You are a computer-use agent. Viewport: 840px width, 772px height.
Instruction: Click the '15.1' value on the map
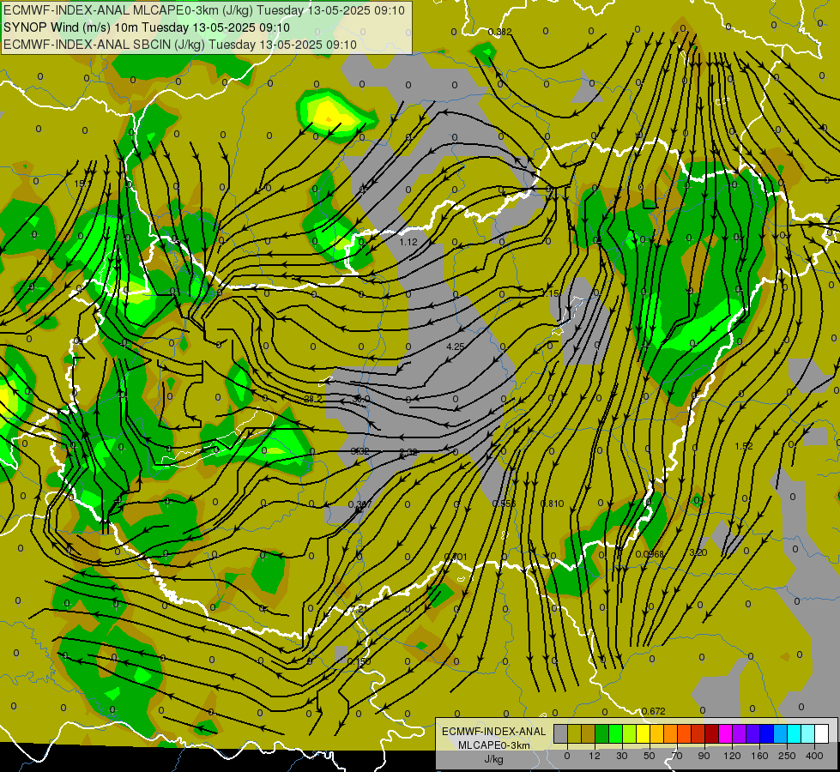pos(82,184)
